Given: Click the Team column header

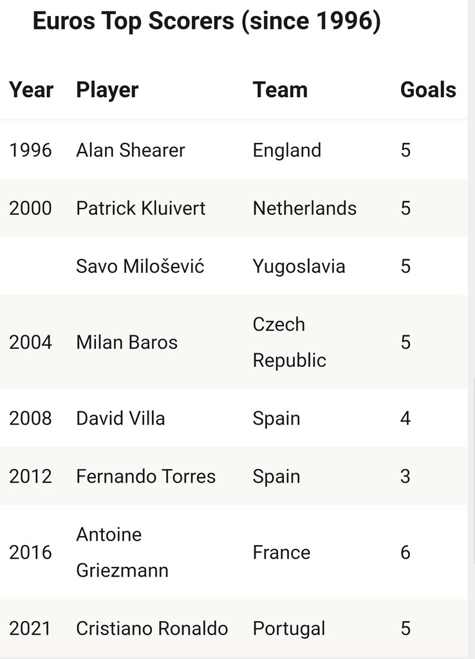Looking at the screenshot, I should (280, 89).
